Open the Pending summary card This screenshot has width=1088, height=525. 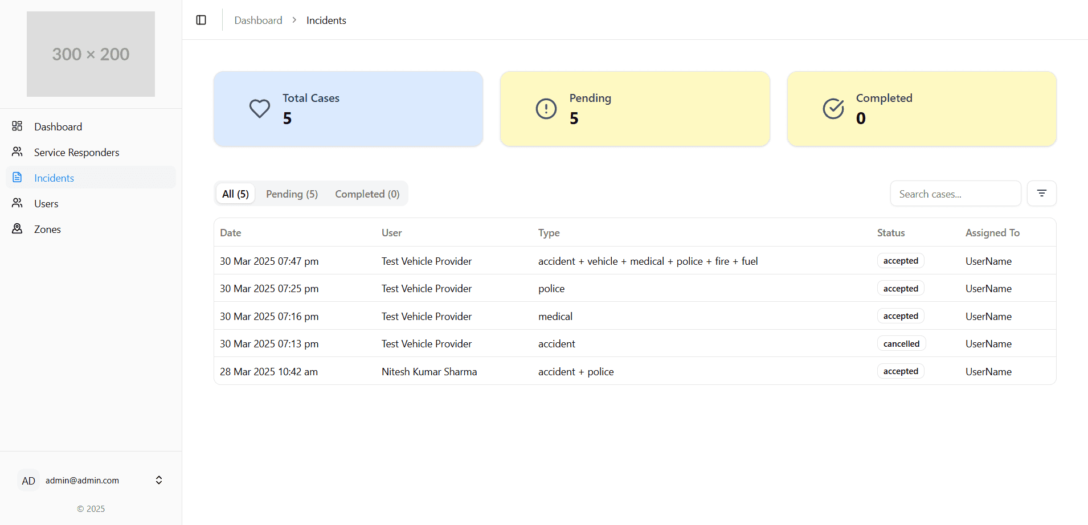click(x=635, y=109)
